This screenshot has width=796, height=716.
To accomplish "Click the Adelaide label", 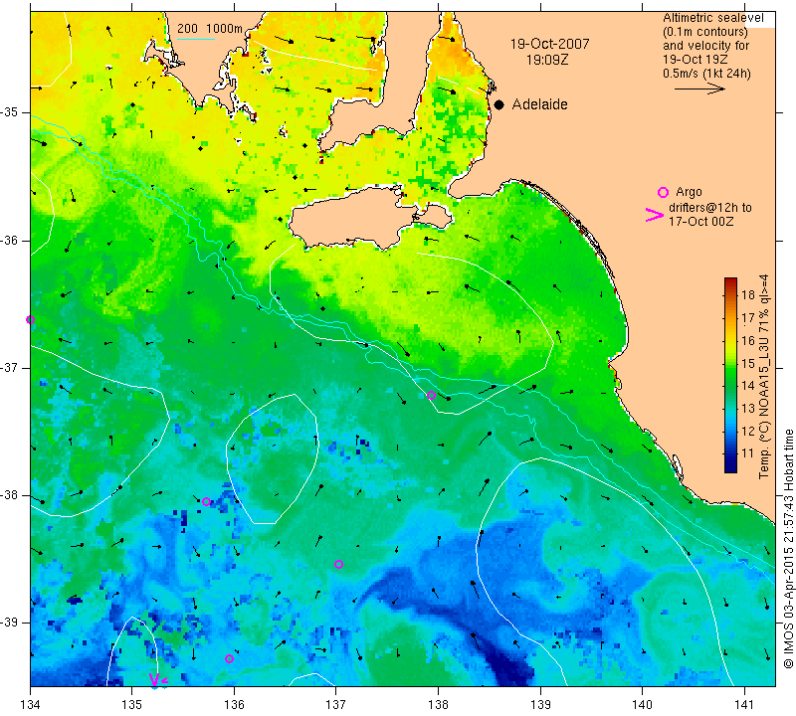I will (539, 104).
